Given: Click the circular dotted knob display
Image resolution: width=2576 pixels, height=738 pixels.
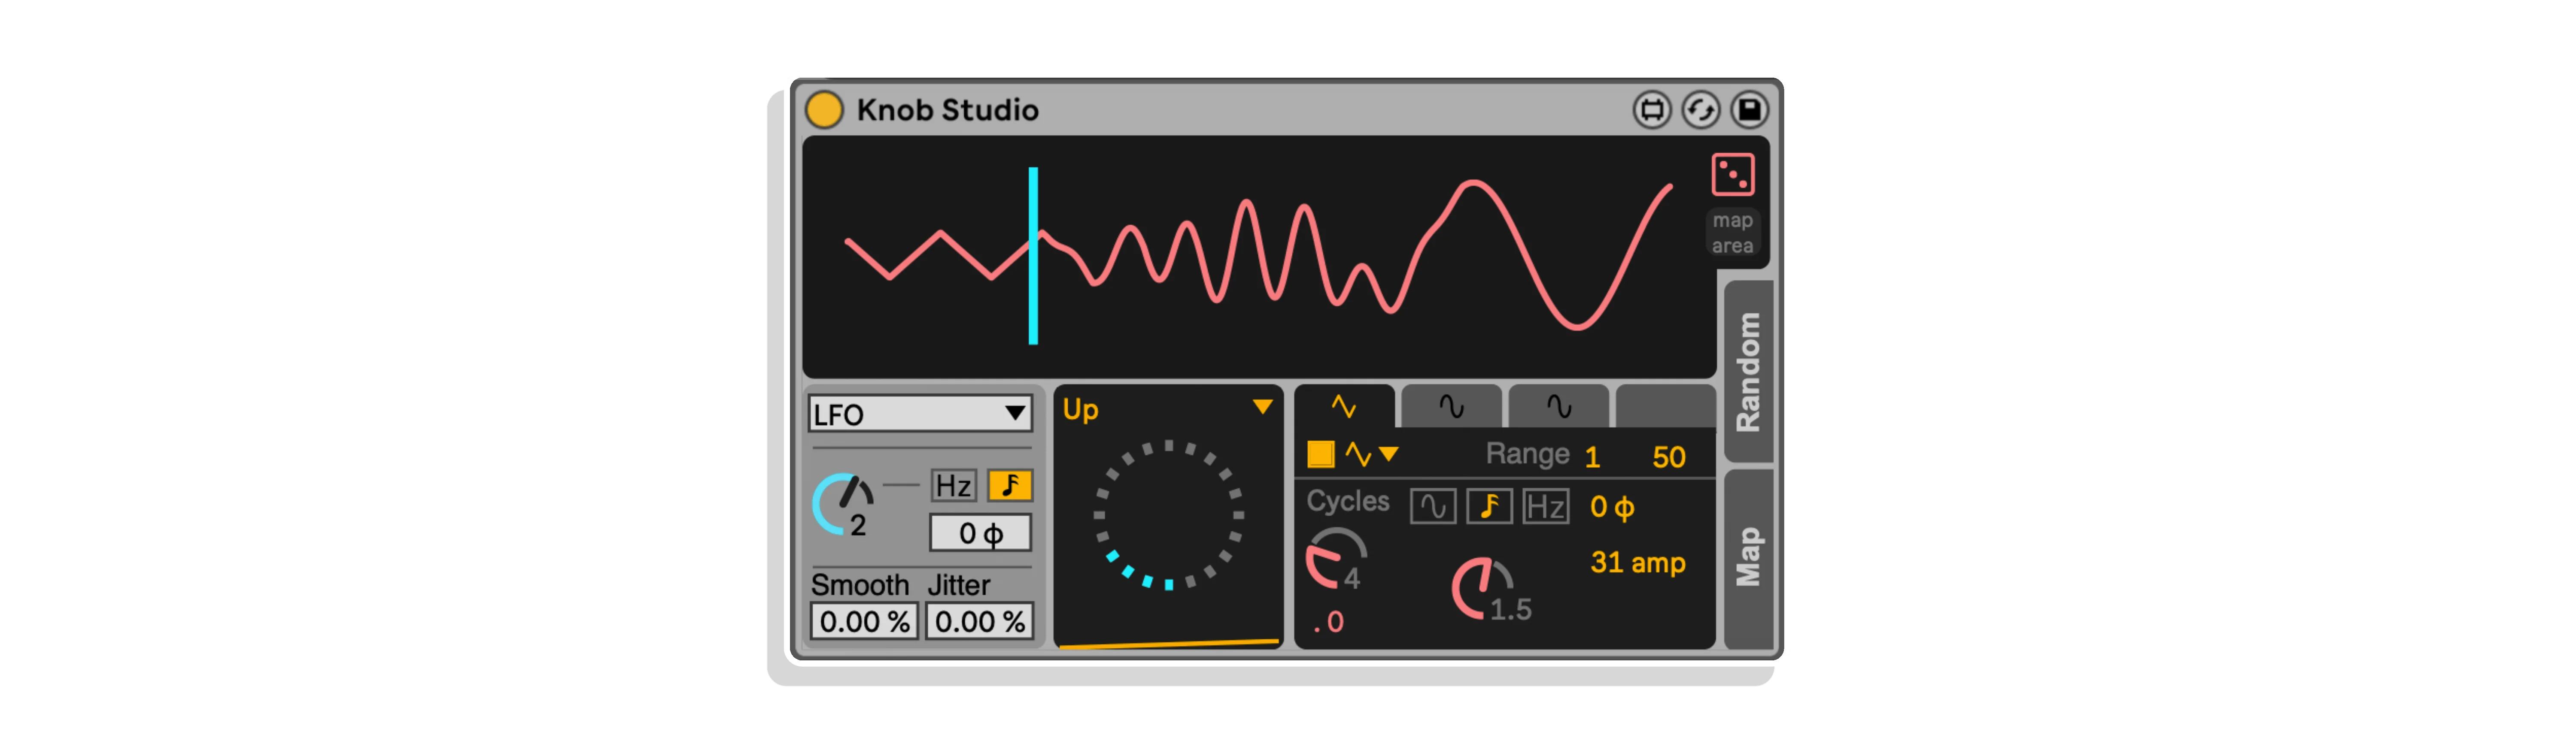Looking at the screenshot, I should pyautogui.click(x=1168, y=515).
